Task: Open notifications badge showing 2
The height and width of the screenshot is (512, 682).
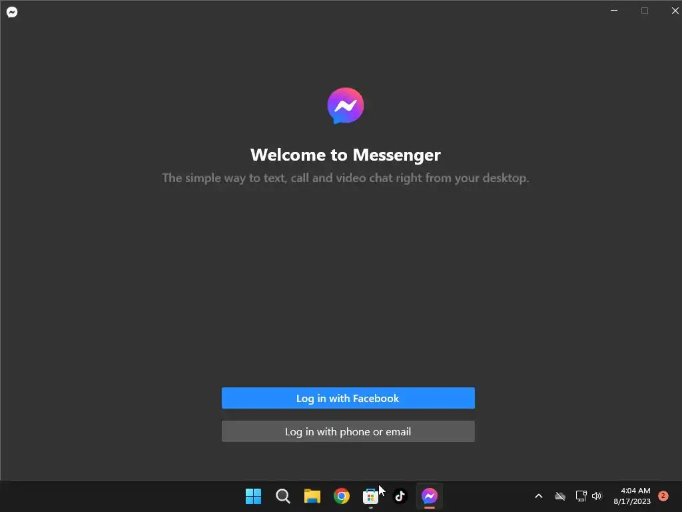Action: point(663,495)
